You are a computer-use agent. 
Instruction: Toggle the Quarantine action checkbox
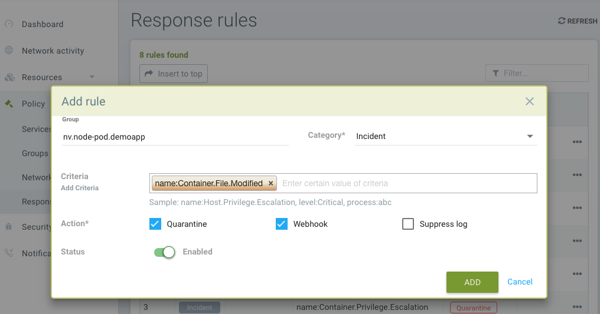155,224
